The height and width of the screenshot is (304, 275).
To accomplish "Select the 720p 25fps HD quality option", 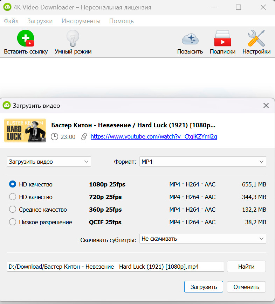I will pos(13,197).
